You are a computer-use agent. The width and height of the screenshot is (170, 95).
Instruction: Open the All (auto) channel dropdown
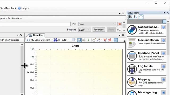[61, 40]
